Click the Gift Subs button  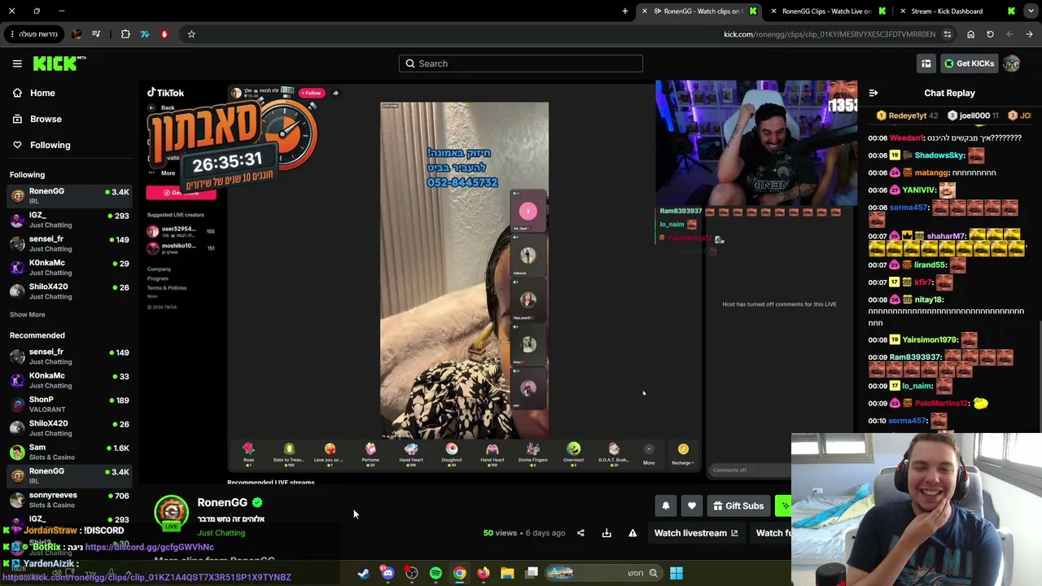point(738,506)
